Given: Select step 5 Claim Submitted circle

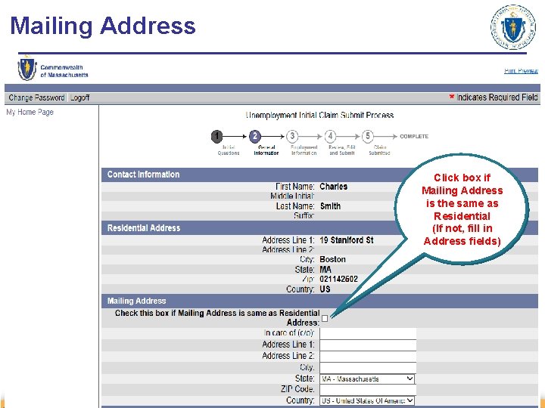Looking at the screenshot, I should pos(368,136).
